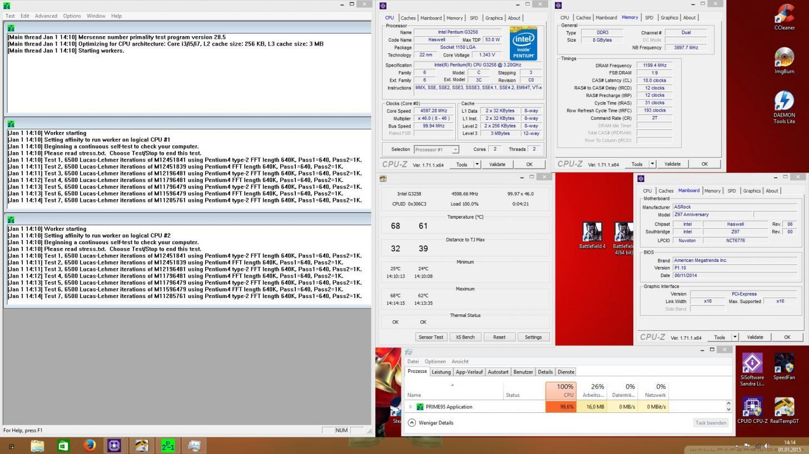809x454 pixels.
Task: Open Caches tab in CPU-Z CPU window
Action: coord(408,18)
